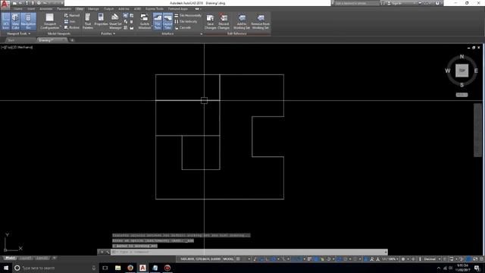This screenshot has height=273, width=485.
Task: Open the Tool Palettes
Action: 88,21
